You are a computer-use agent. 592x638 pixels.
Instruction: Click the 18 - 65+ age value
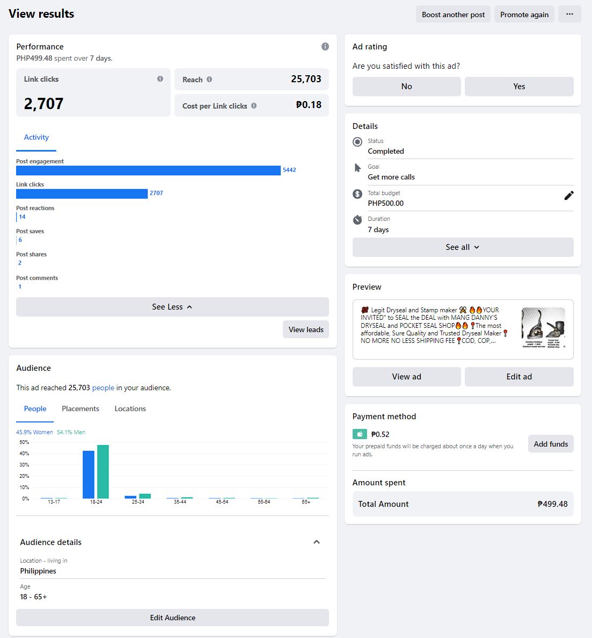[33, 597]
